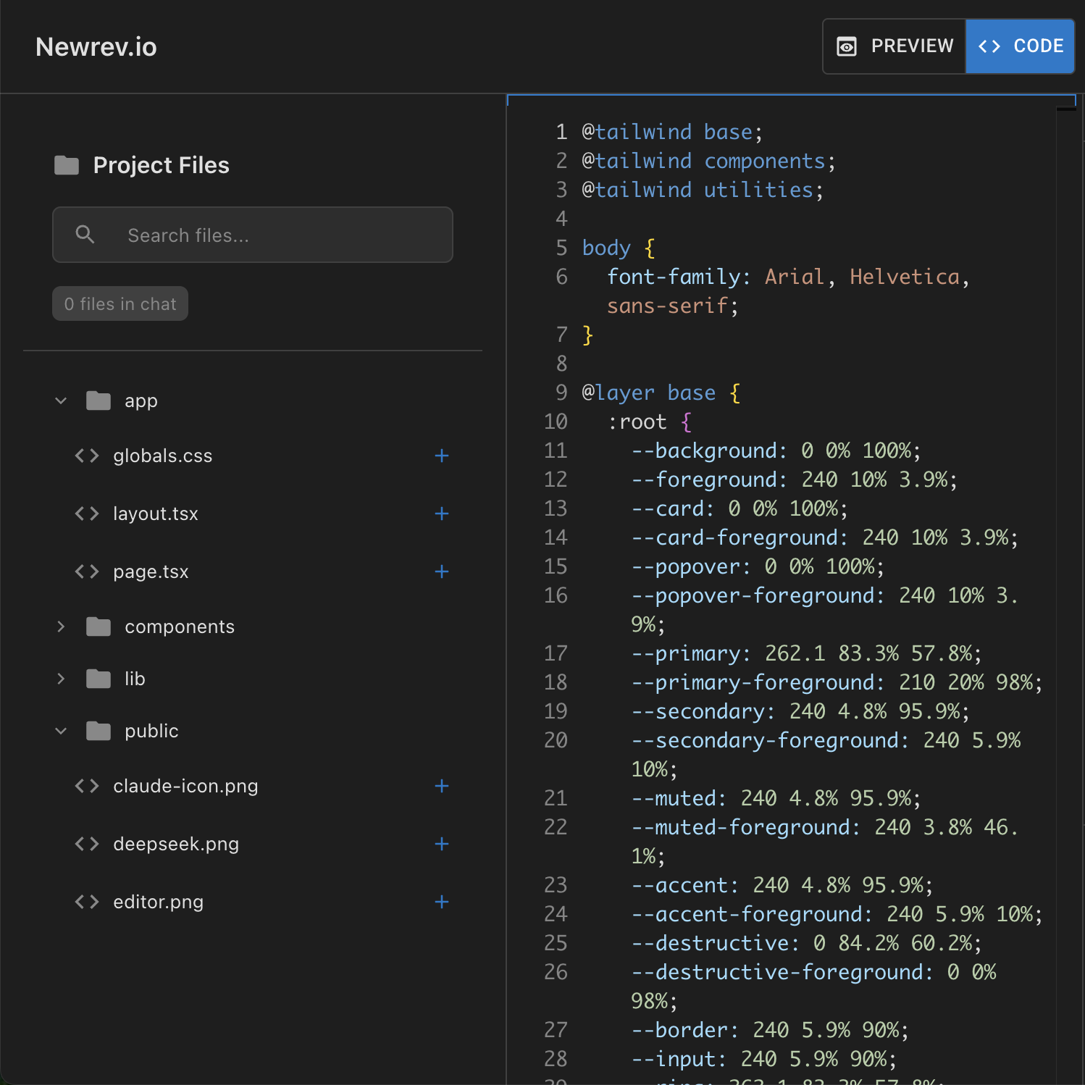Click the Search files input field
The width and height of the screenshot is (1085, 1085).
(253, 235)
